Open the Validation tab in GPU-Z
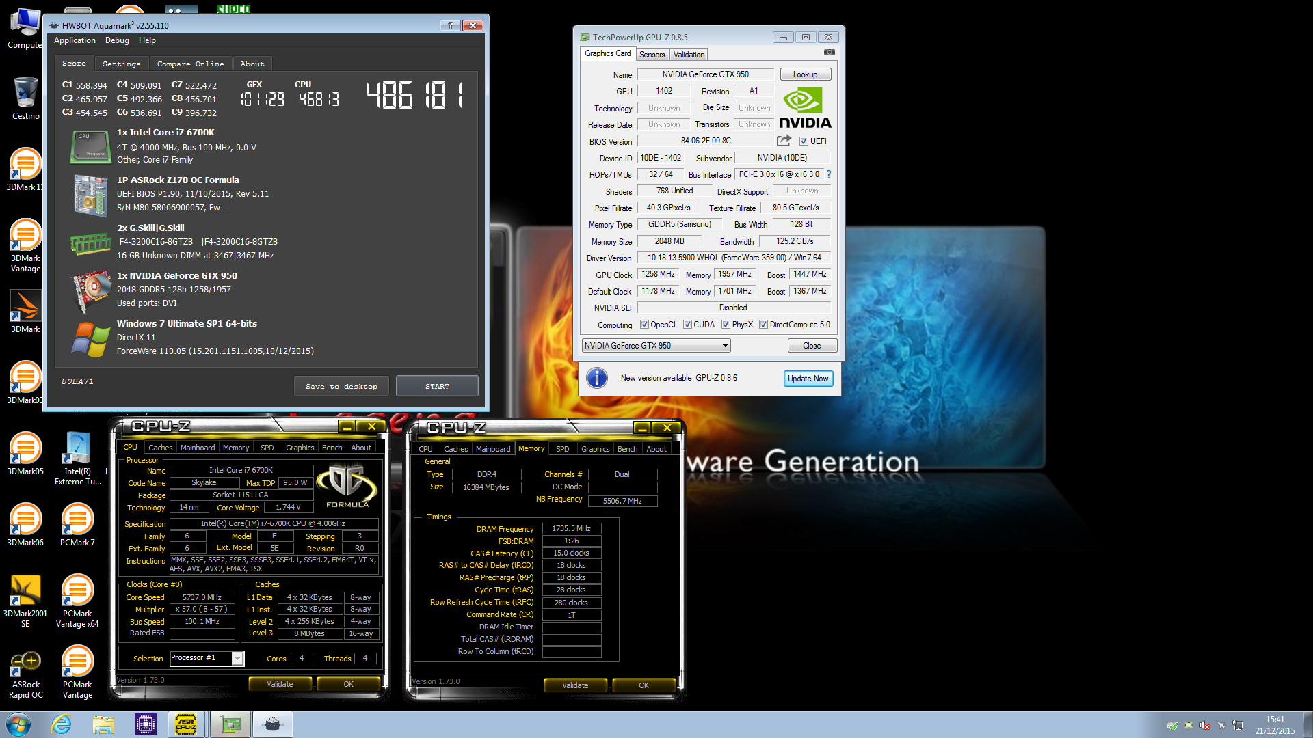The width and height of the screenshot is (1313, 738). pos(689,55)
